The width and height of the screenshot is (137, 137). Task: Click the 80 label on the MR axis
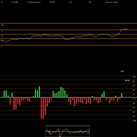tap(134, 81)
